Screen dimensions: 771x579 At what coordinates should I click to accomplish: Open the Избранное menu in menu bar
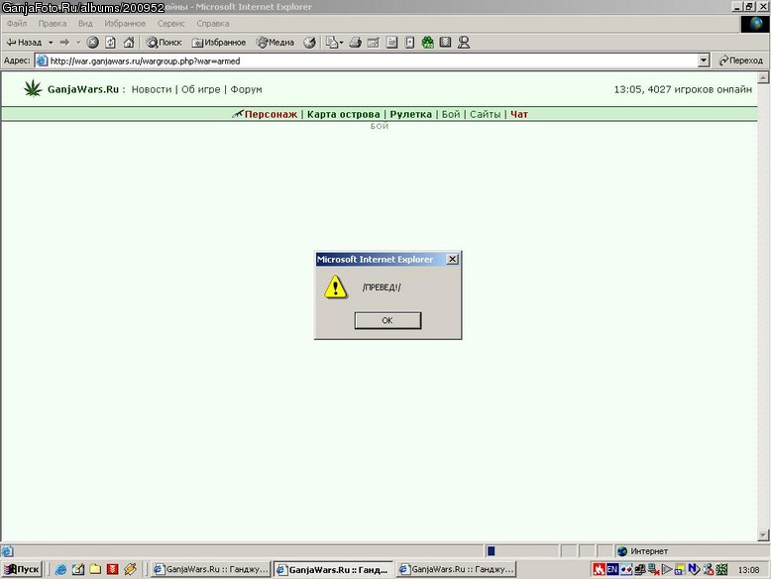pyautogui.click(x=125, y=23)
